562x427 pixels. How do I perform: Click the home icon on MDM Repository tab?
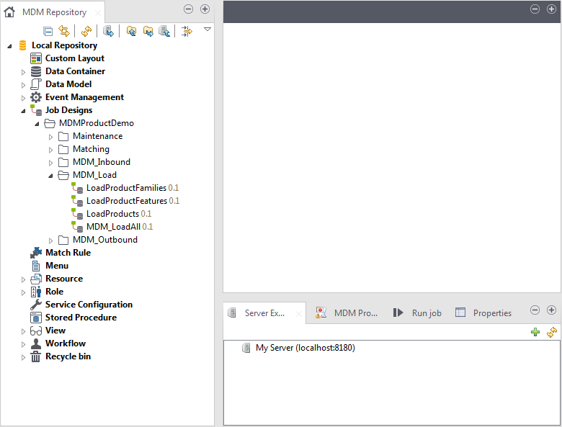click(x=9, y=12)
